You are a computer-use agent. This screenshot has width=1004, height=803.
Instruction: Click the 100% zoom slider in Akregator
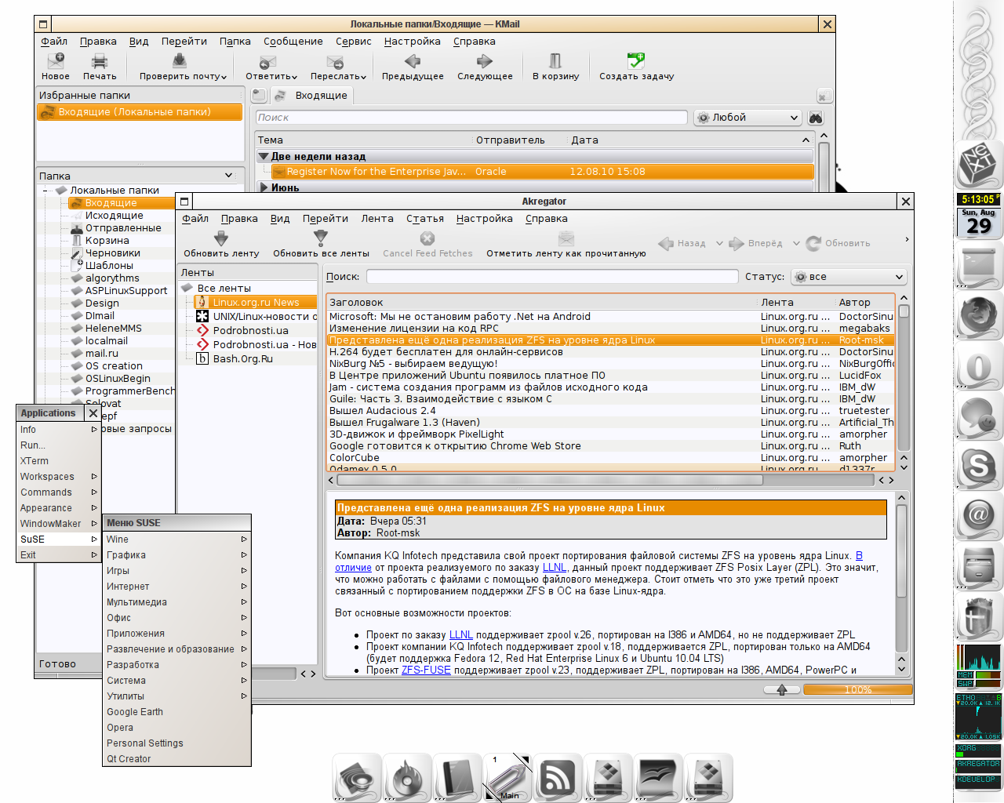point(858,690)
